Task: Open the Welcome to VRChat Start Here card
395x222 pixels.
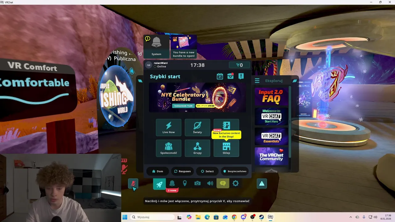Action: coord(271,116)
